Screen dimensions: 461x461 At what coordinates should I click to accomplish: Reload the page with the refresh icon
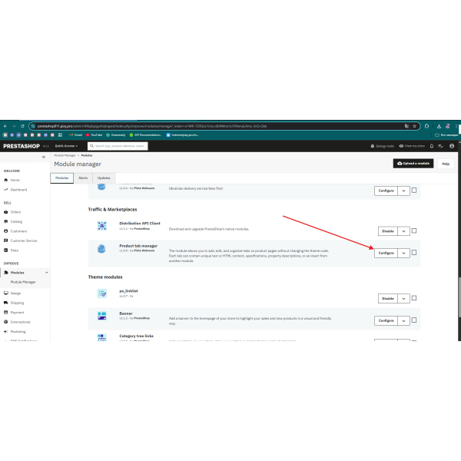[22, 126]
